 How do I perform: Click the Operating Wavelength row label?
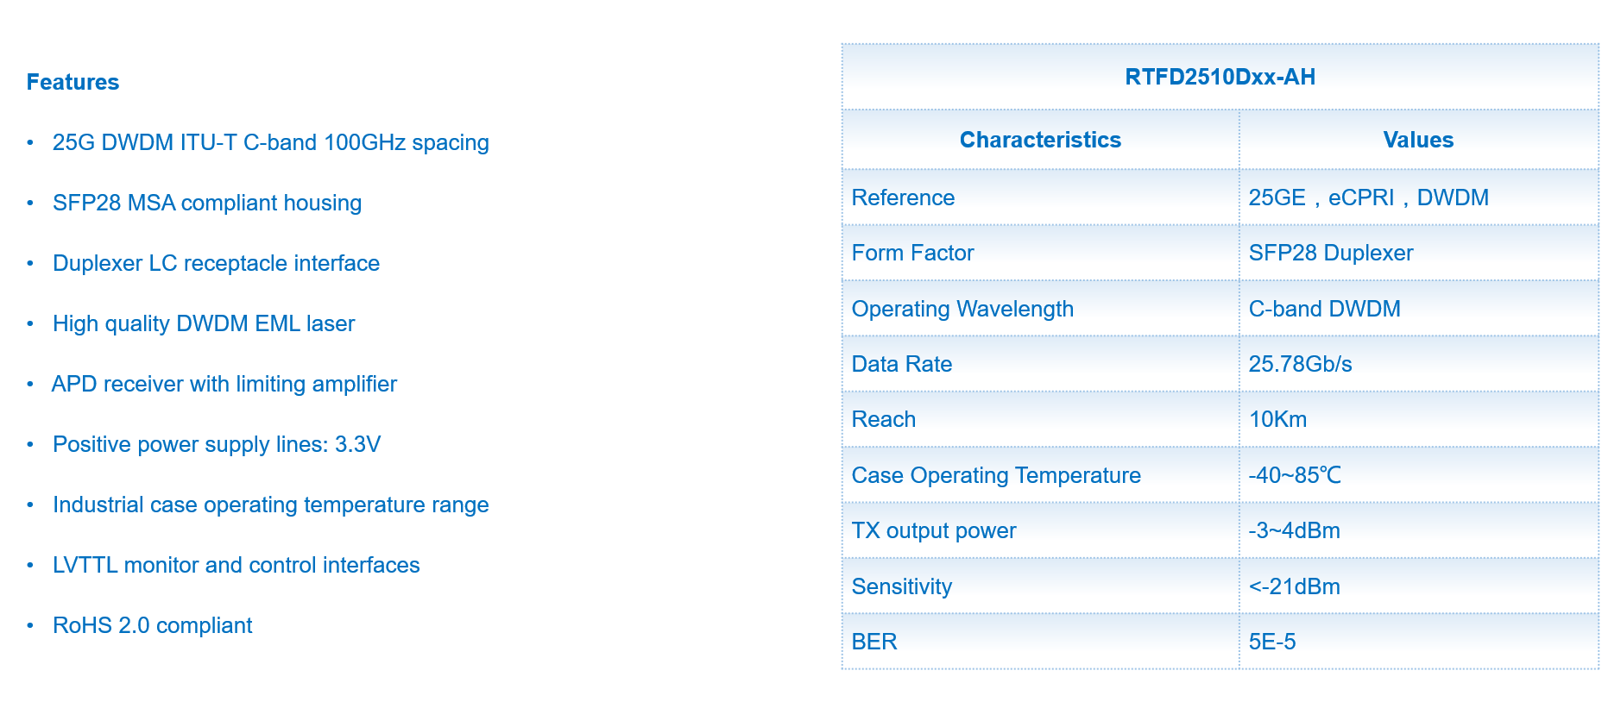pyautogui.click(x=962, y=309)
